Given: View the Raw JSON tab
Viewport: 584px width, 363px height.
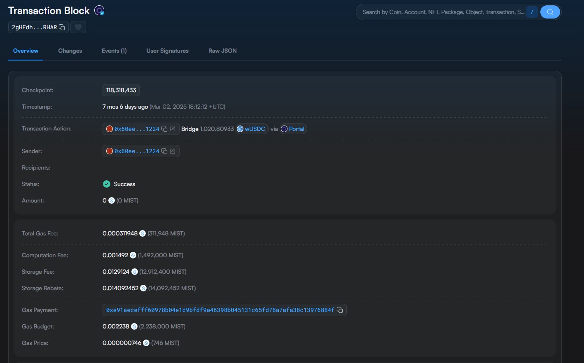Looking at the screenshot, I should click(222, 51).
